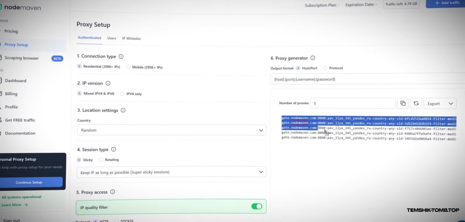Screen dimensions: 465x222
Task: Open the session duration dropdown
Action: (x=171, y=172)
